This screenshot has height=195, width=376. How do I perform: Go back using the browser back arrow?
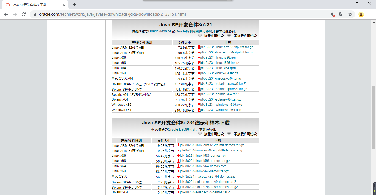click(x=6, y=14)
